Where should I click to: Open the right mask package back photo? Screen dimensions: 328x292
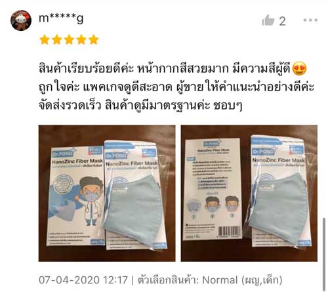pos(249,194)
